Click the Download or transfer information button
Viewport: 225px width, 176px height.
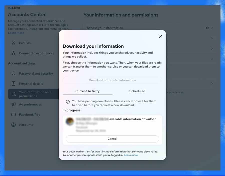pyautogui.click(x=112, y=80)
